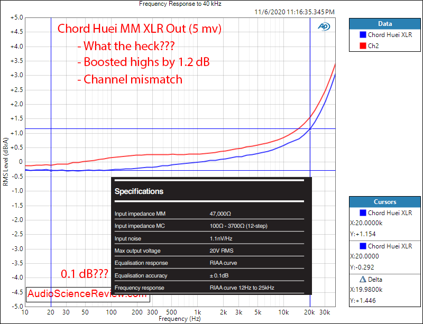Click blue swatch of second cursor entry
The height and width of the screenshot is (324, 423).
[x=363, y=246]
